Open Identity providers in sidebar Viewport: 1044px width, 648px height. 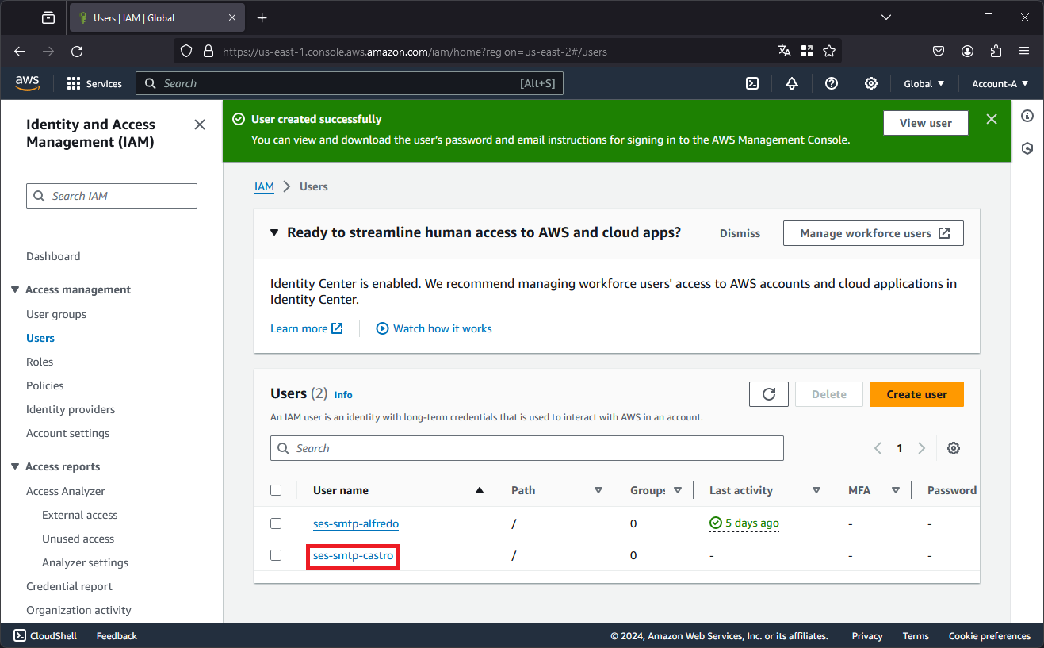(x=71, y=409)
